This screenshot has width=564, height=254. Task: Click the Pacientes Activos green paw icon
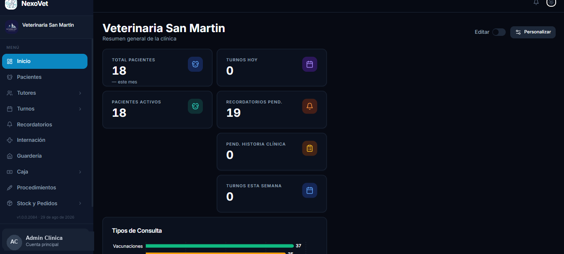click(x=195, y=106)
